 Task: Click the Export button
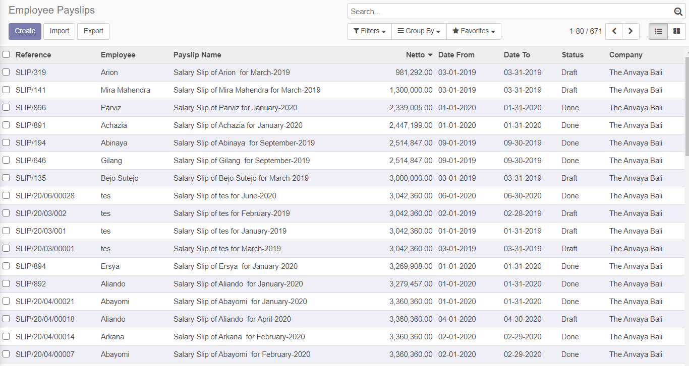point(93,31)
